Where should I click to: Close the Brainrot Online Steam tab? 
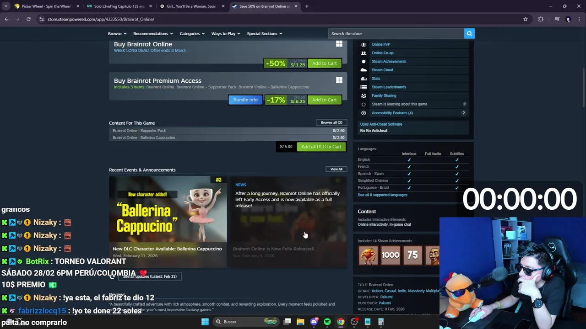[296, 6]
